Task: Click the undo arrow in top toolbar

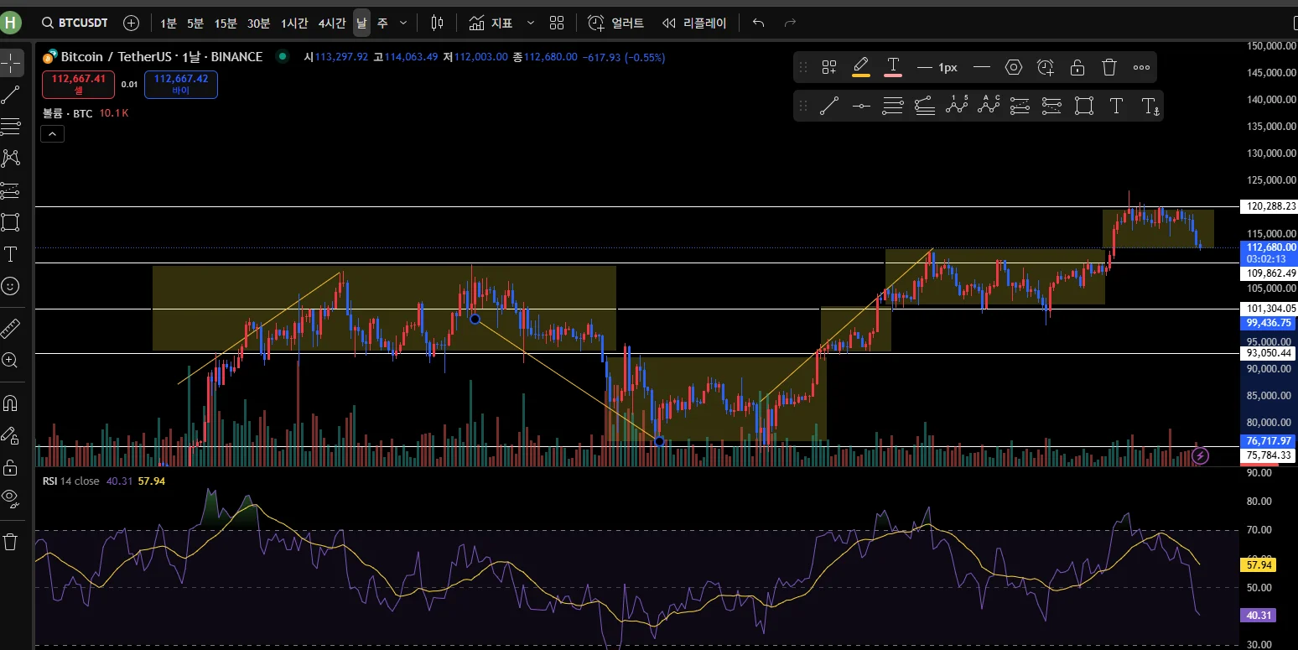Action: click(x=758, y=23)
